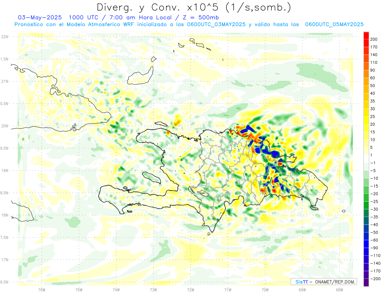The height and width of the screenshot is (294, 381).
Task: Click the '74W' longitude label
Action: point(116,290)
